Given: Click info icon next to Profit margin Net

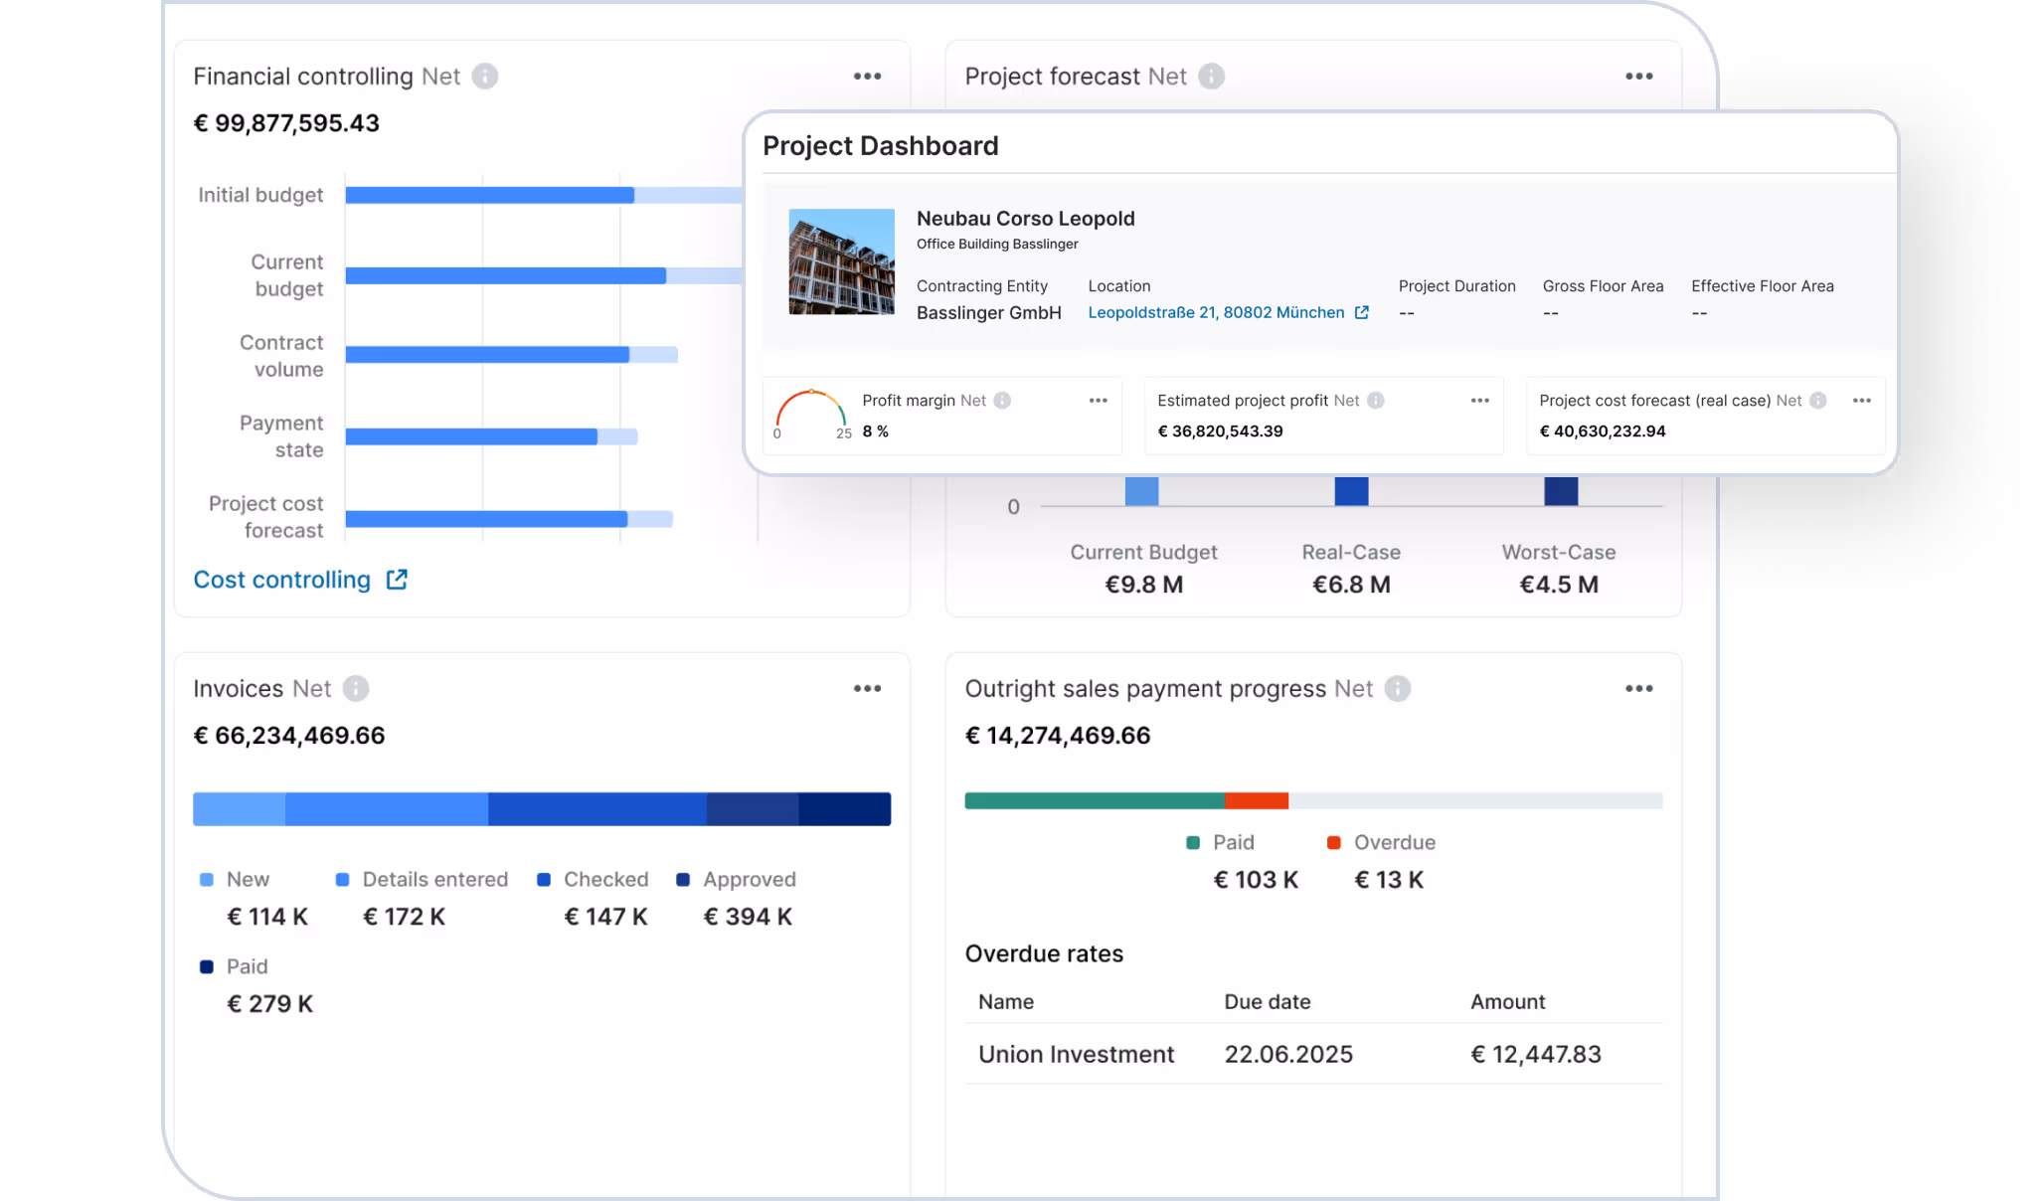Looking at the screenshot, I should [x=1002, y=401].
